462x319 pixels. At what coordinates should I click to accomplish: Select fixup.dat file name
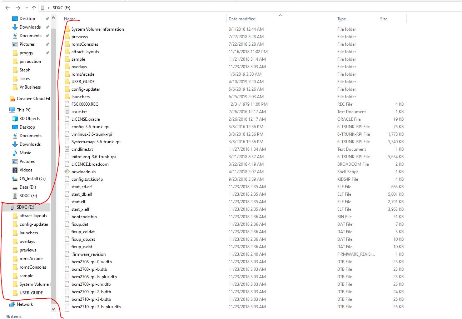pyautogui.click(x=80, y=224)
